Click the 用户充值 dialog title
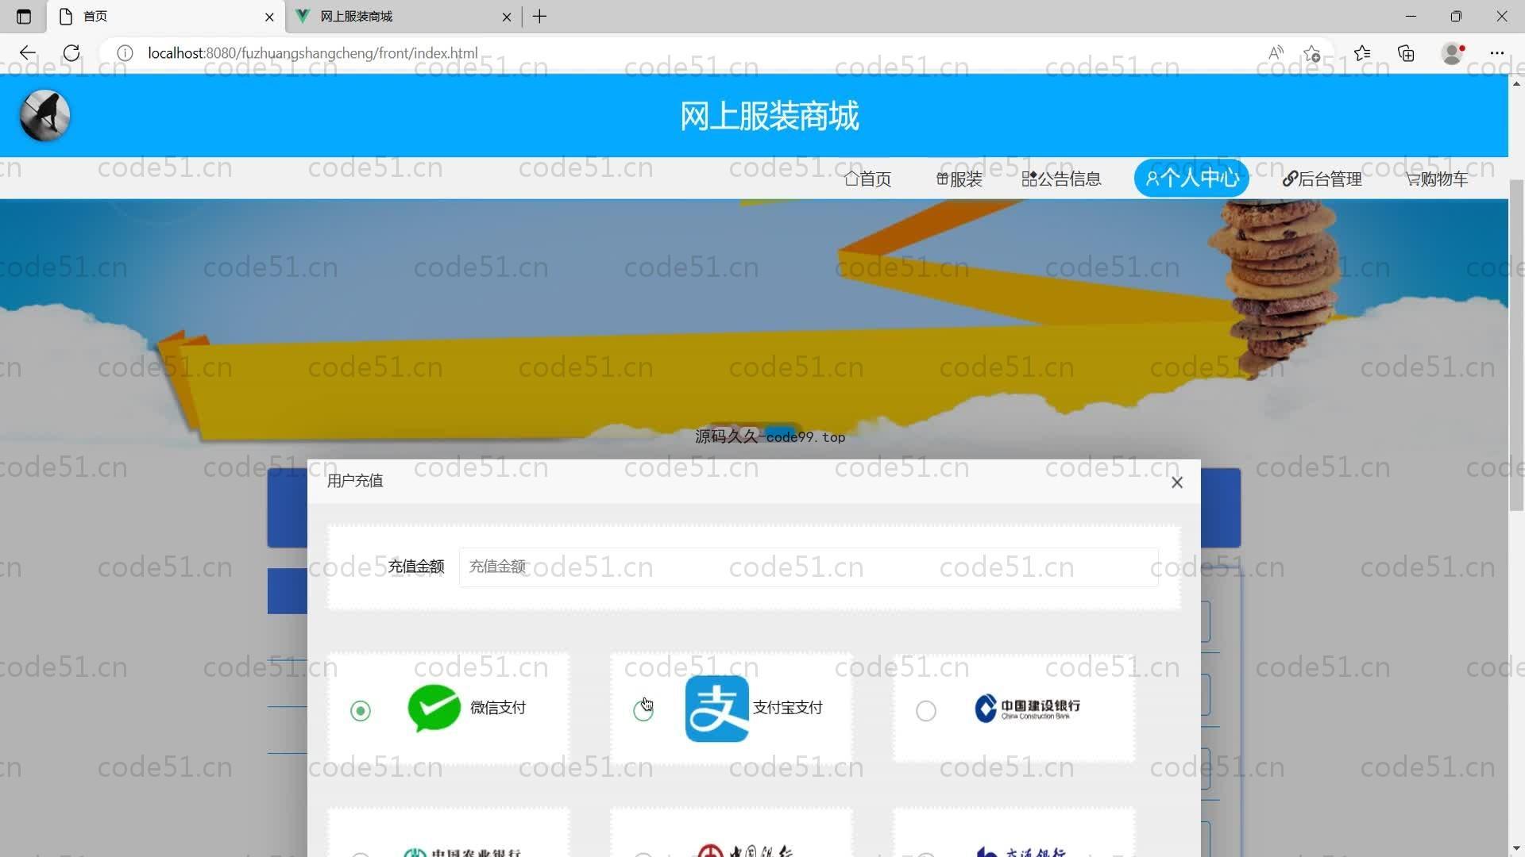The image size is (1525, 857). tap(355, 481)
